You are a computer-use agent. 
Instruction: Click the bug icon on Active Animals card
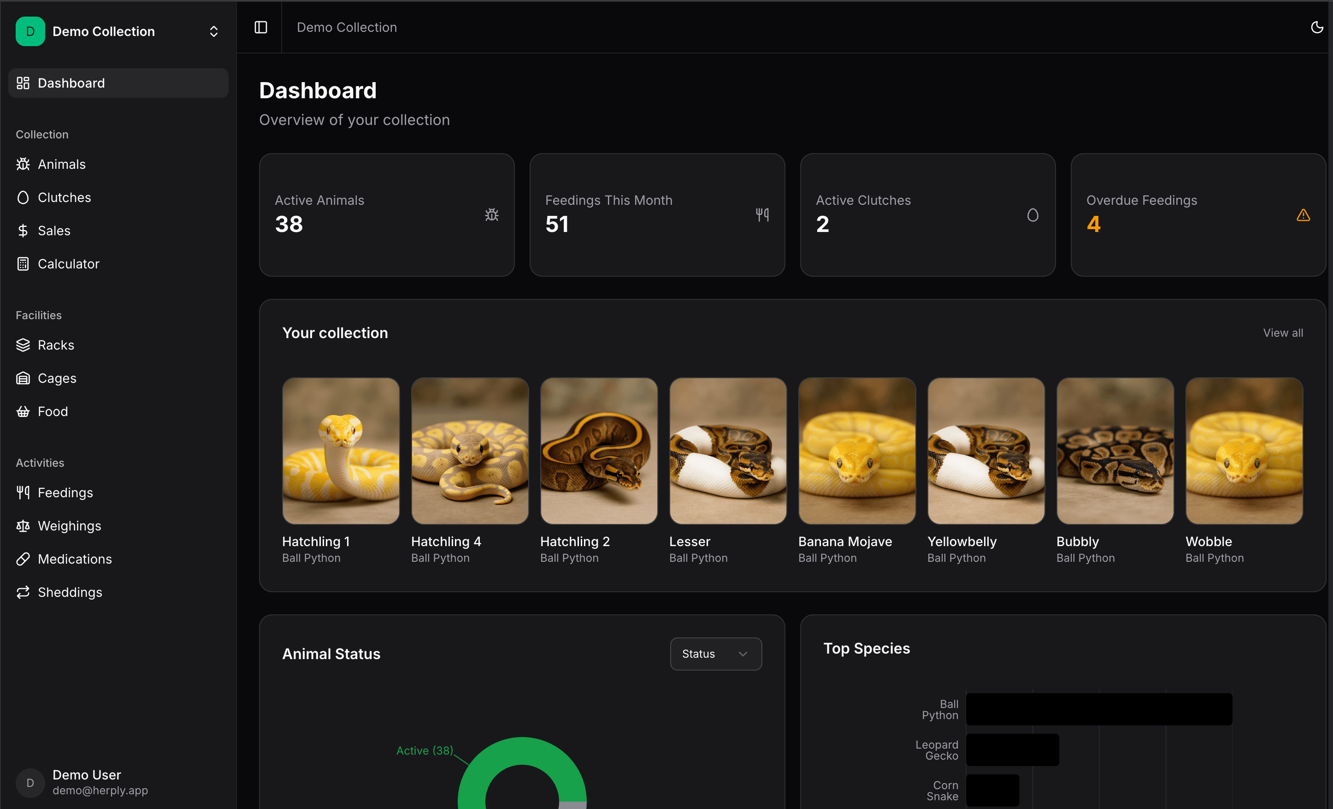click(x=492, y=215)
